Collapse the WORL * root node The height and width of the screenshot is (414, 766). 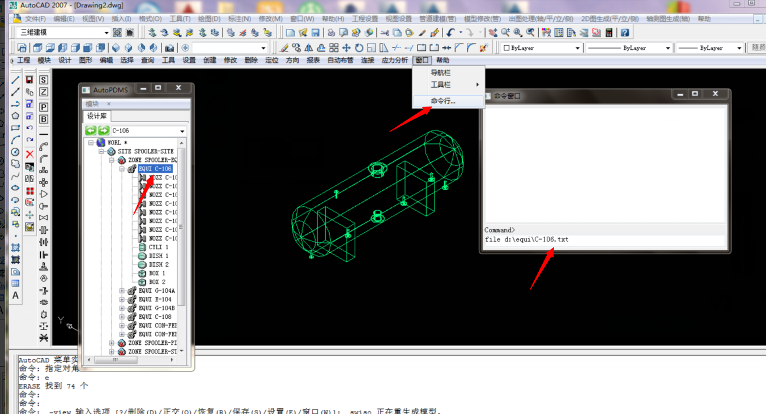[91, 143]
